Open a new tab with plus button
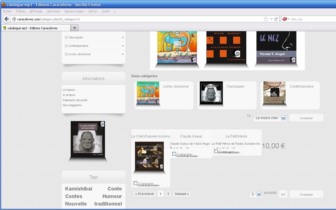336x210 pixels. [75, 28]
